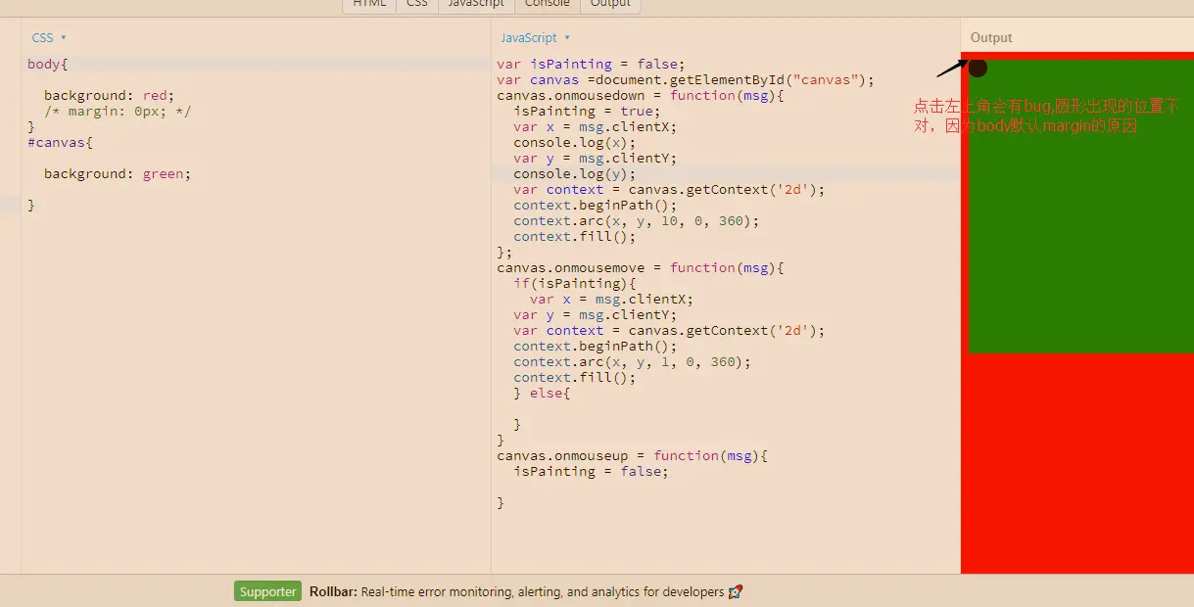Click the 'context.arc(x, y, 1, 0, 360);' line
The image size is (1194, 607).
(633, 361)
